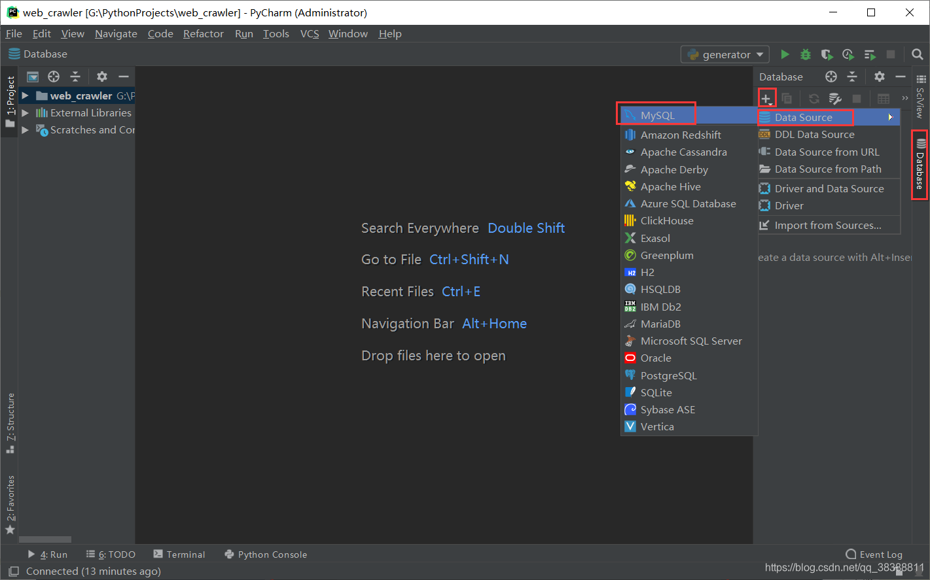Image resolution: width=930 pixels, height=580 pixels.
Task: Open the Tools menu
Action: pyautogui.click(x=276, y=34)
